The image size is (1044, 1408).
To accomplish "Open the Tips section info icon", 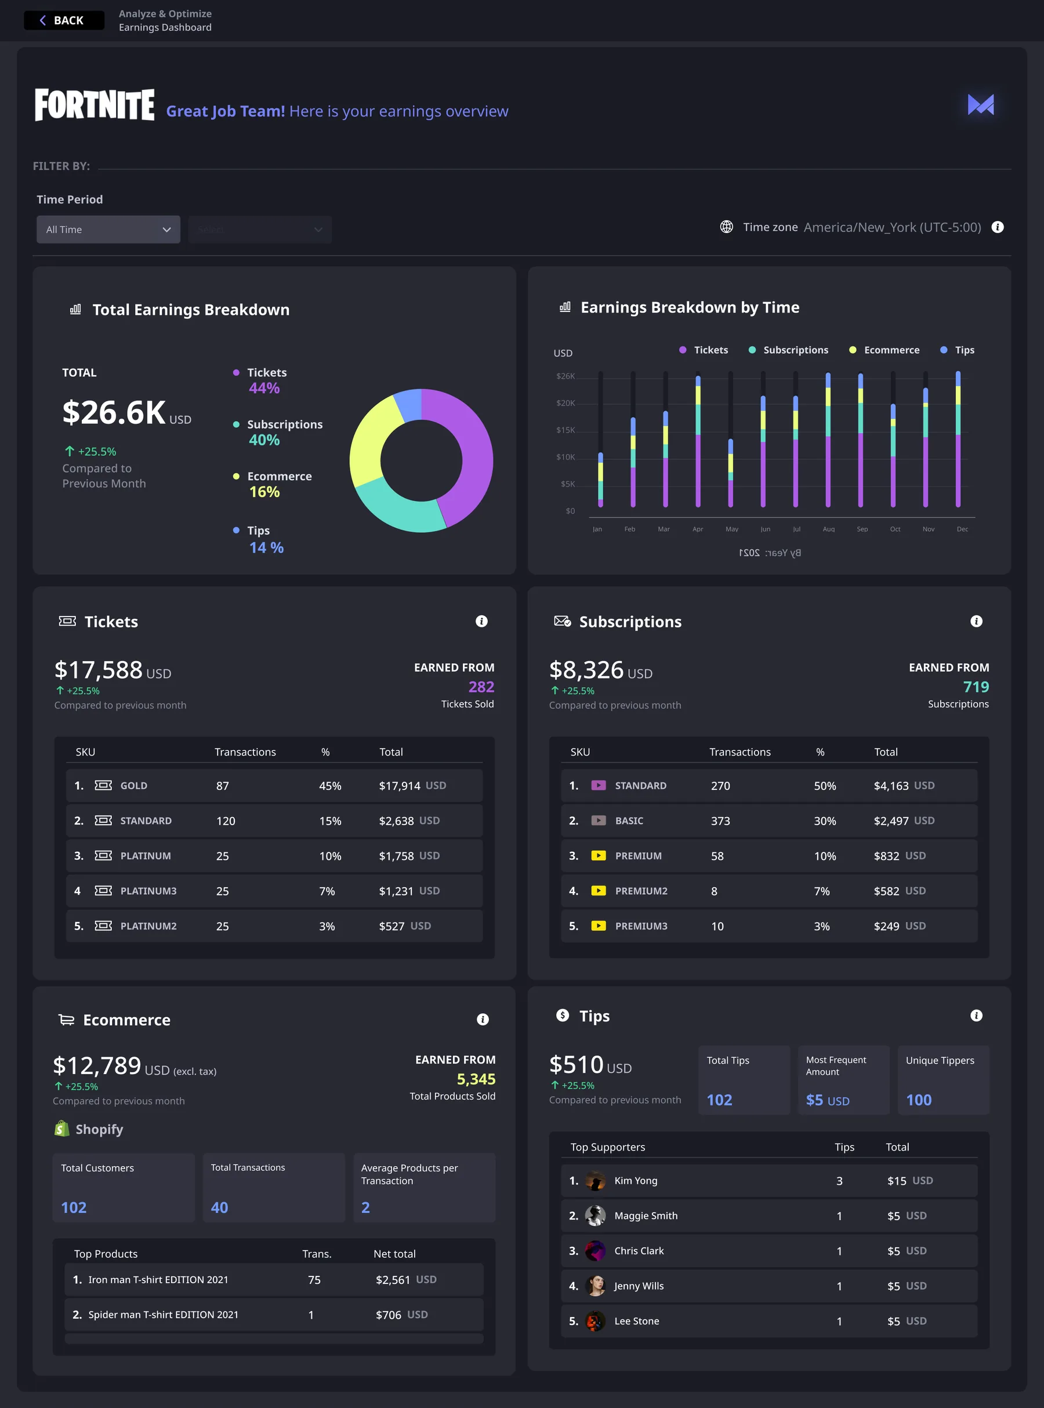I will (x=976, y=1016).
